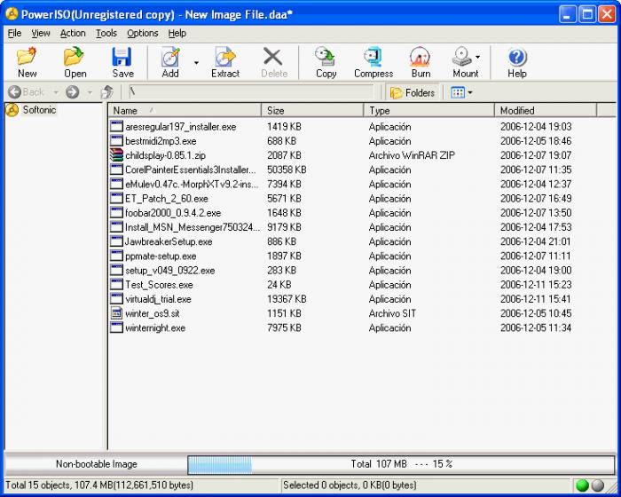This screenshot has width=621, height=497.
Task: Click the Compress toolbar icon
Action: [x=373, y=62]
